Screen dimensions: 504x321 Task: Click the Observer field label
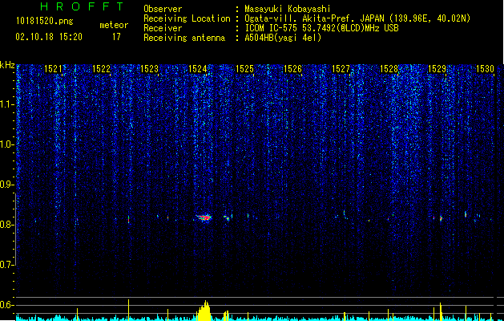(x=163, y=9)
